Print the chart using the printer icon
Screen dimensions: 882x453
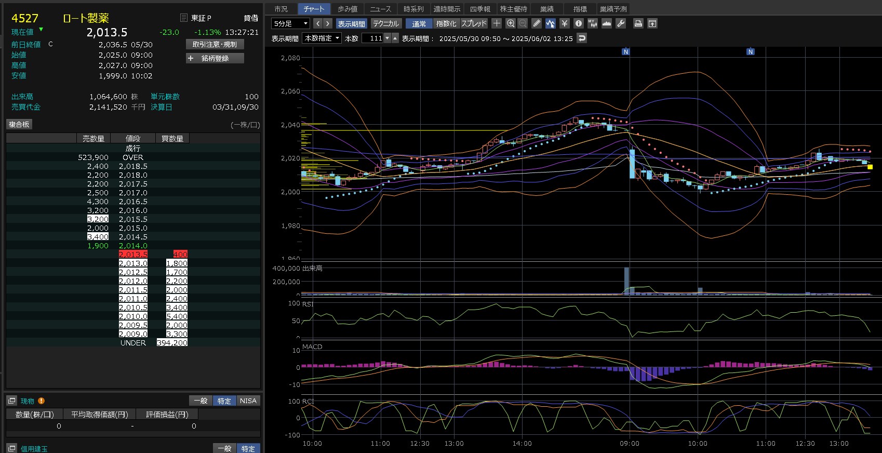point(638,23)
